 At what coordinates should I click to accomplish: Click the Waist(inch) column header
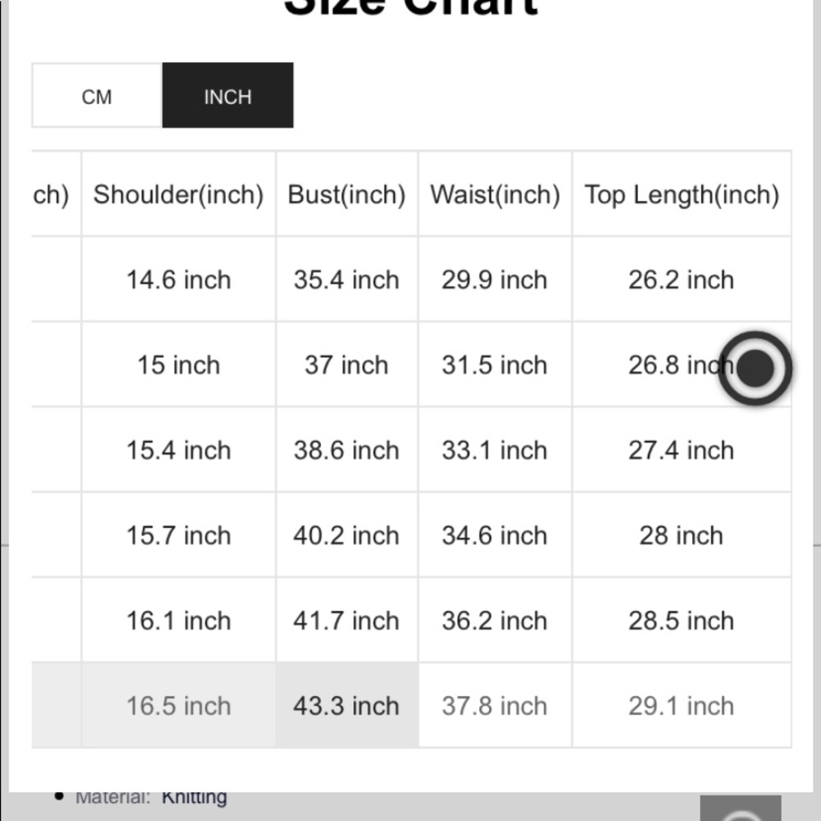tap(495, 195)
